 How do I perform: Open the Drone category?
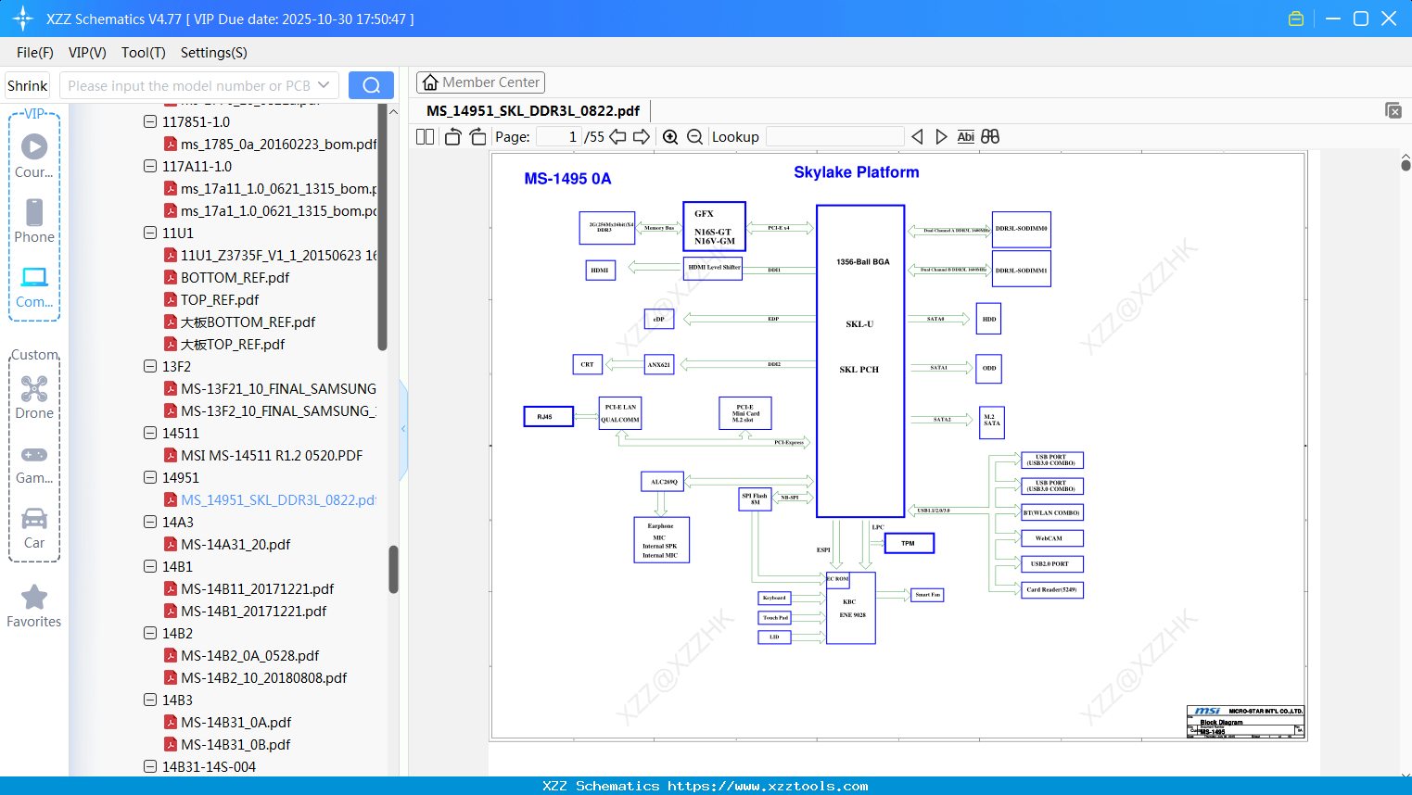coord(34,397)
